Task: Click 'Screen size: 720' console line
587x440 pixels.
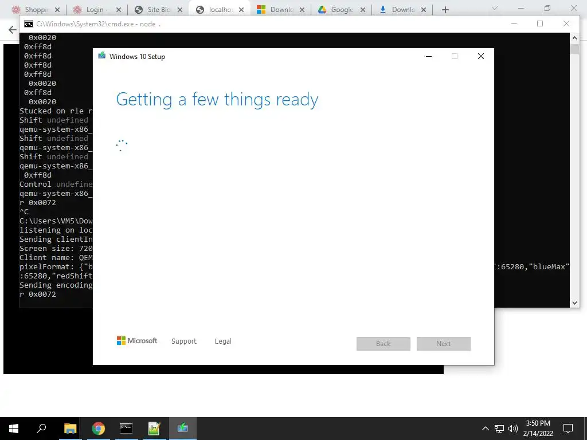Action: 56,249
